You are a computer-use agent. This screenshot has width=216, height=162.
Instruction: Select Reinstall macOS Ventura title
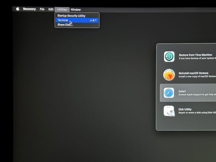point(193,73)
